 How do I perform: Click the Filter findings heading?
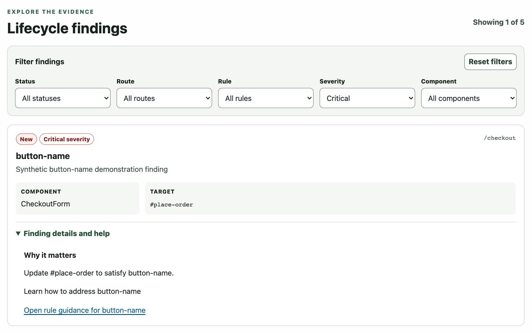coord(40,62)
